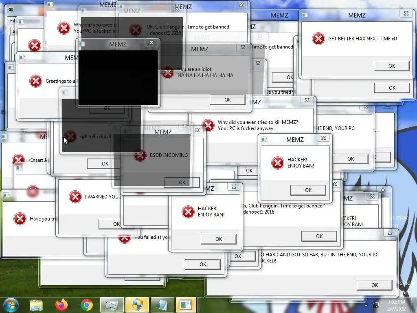Click 'danooct1 2016' text in lower Club Penguin dialog
417x313 pixels.
(259, 212)
